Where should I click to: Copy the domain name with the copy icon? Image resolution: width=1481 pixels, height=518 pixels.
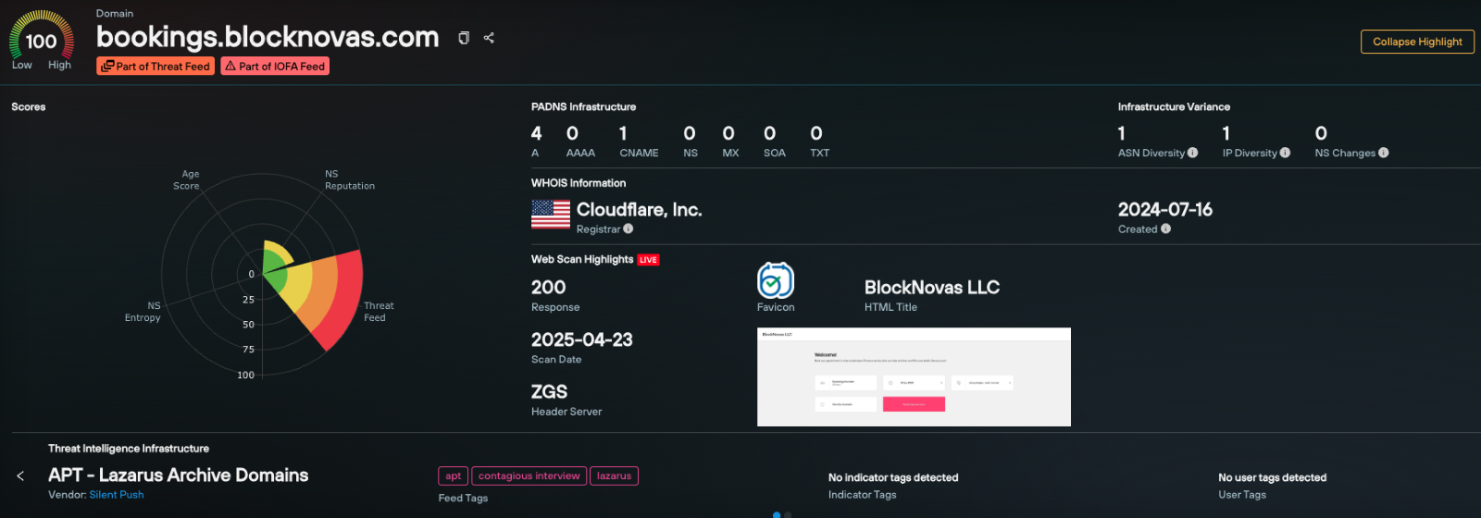tap(464, 38)
